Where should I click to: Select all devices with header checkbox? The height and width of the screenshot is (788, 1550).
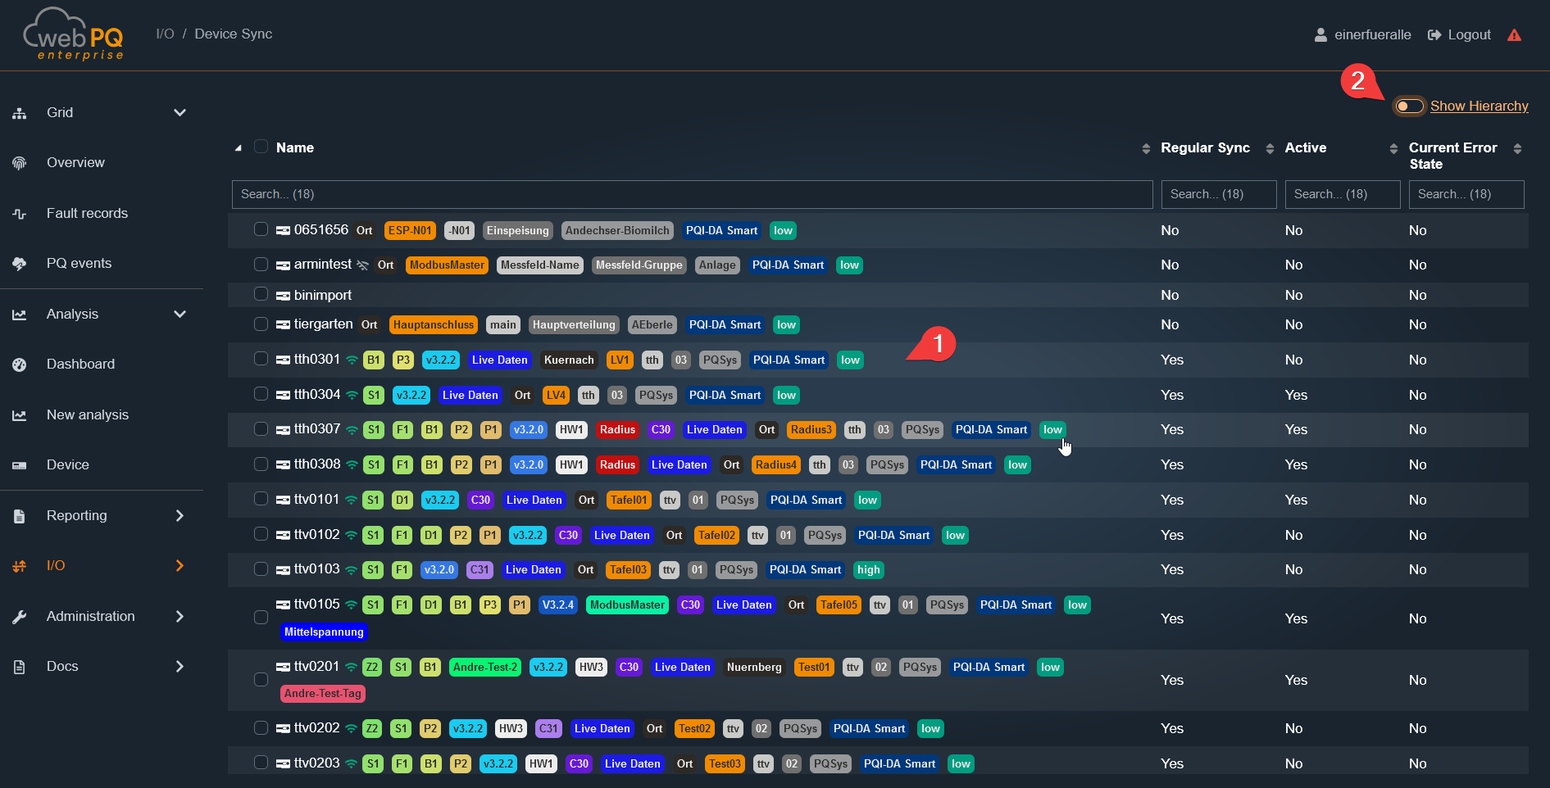261,147
